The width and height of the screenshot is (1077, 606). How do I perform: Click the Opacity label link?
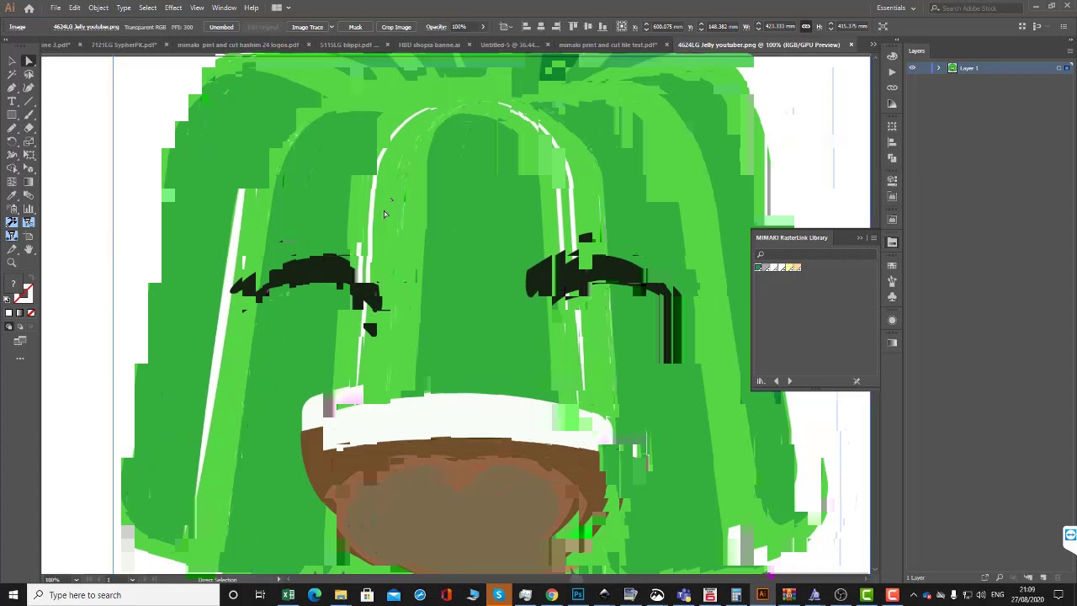[x=436, y=27]
